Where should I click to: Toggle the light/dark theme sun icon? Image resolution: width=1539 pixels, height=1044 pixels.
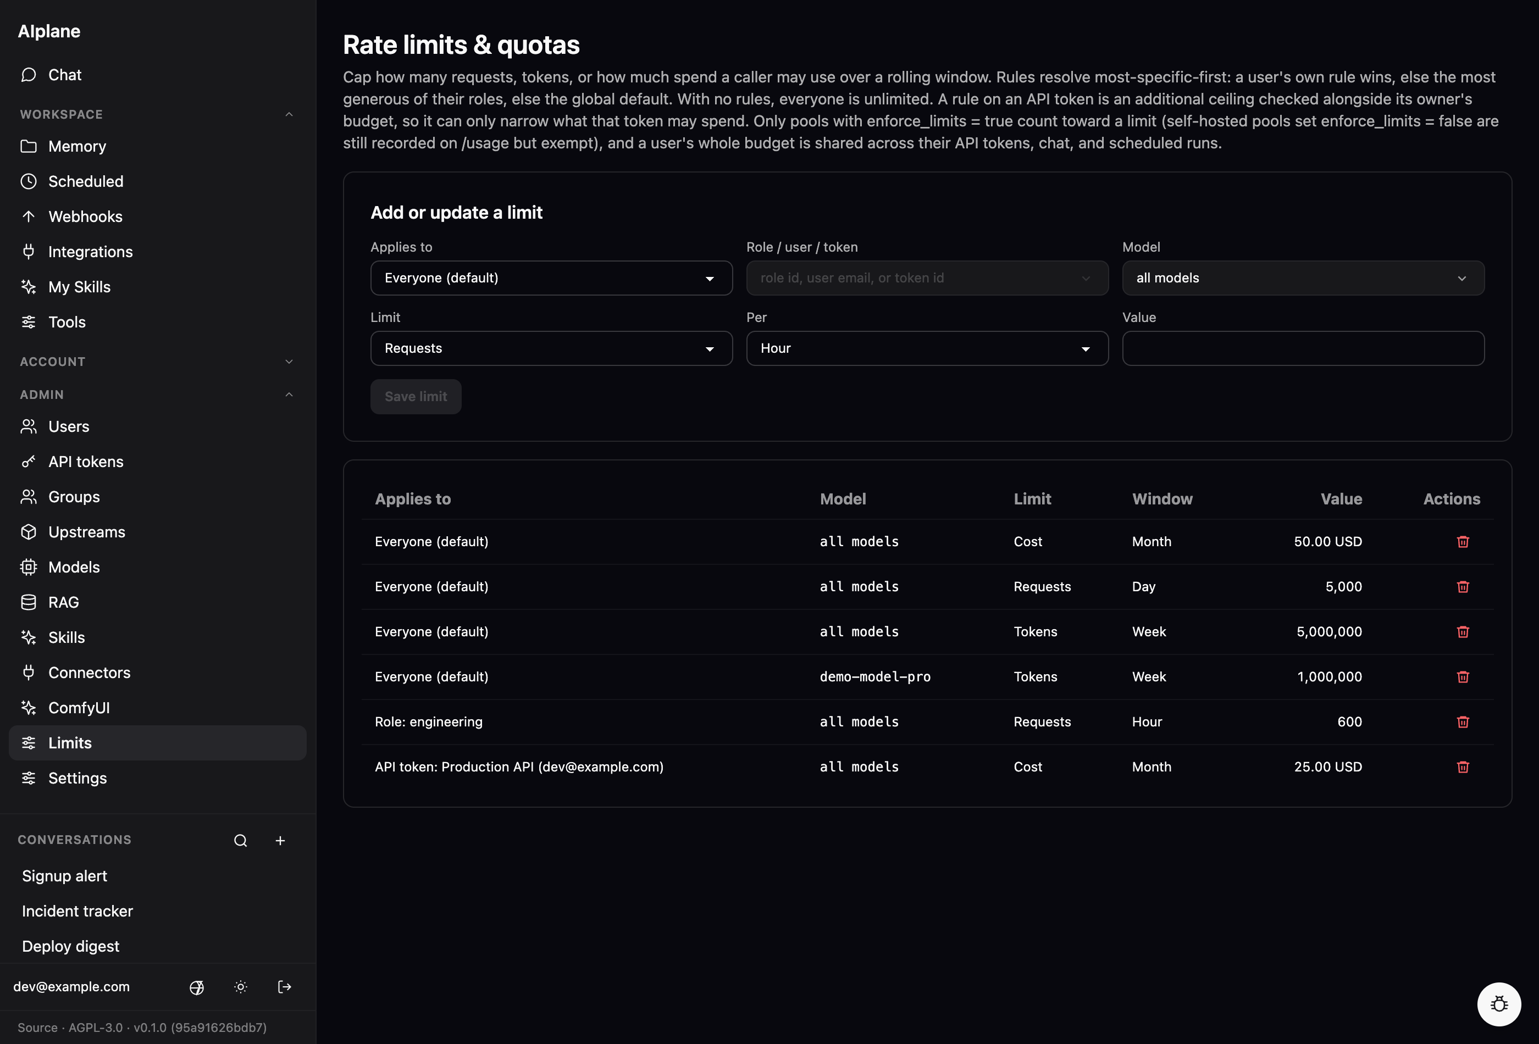[240, 987]
